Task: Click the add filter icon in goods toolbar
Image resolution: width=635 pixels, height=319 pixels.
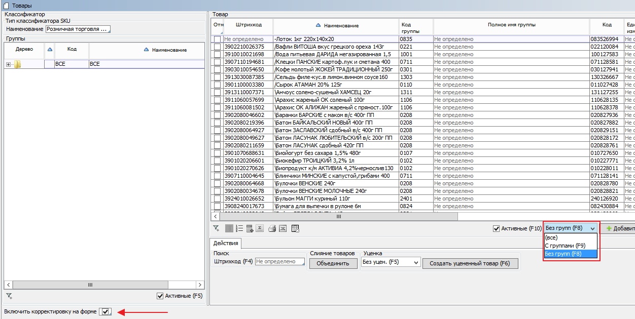Action: (217, 228)
